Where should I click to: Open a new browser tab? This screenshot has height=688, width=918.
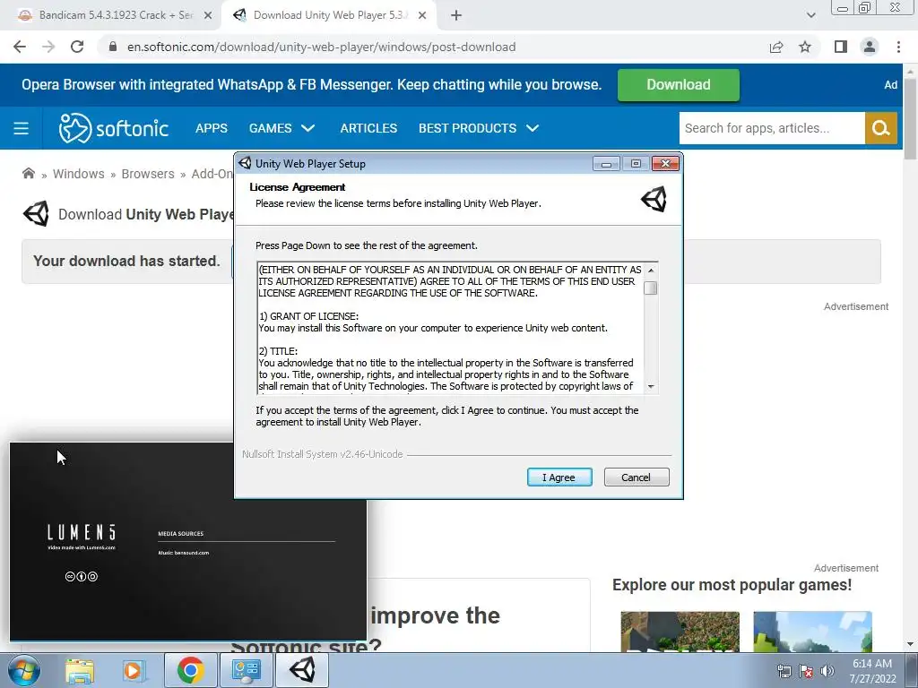(456, 16)
